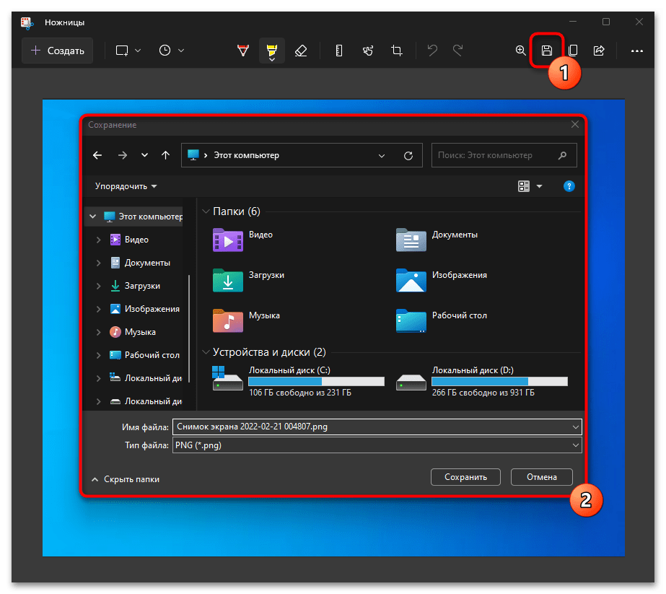Click the zoom magnifier icon
Image resolution: width=666 pixels, height=594 pixels.
click(x=521, y=51)
